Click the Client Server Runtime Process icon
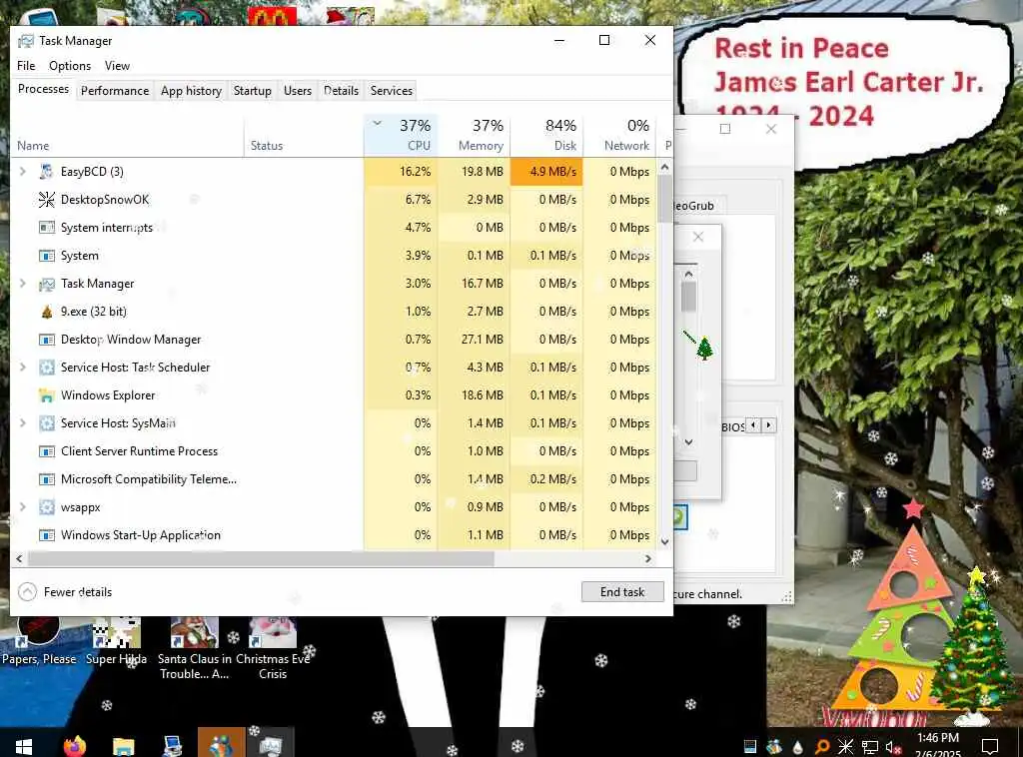Image resolution: width=1023 pixels, height=757 pixels. coord(46,451)
